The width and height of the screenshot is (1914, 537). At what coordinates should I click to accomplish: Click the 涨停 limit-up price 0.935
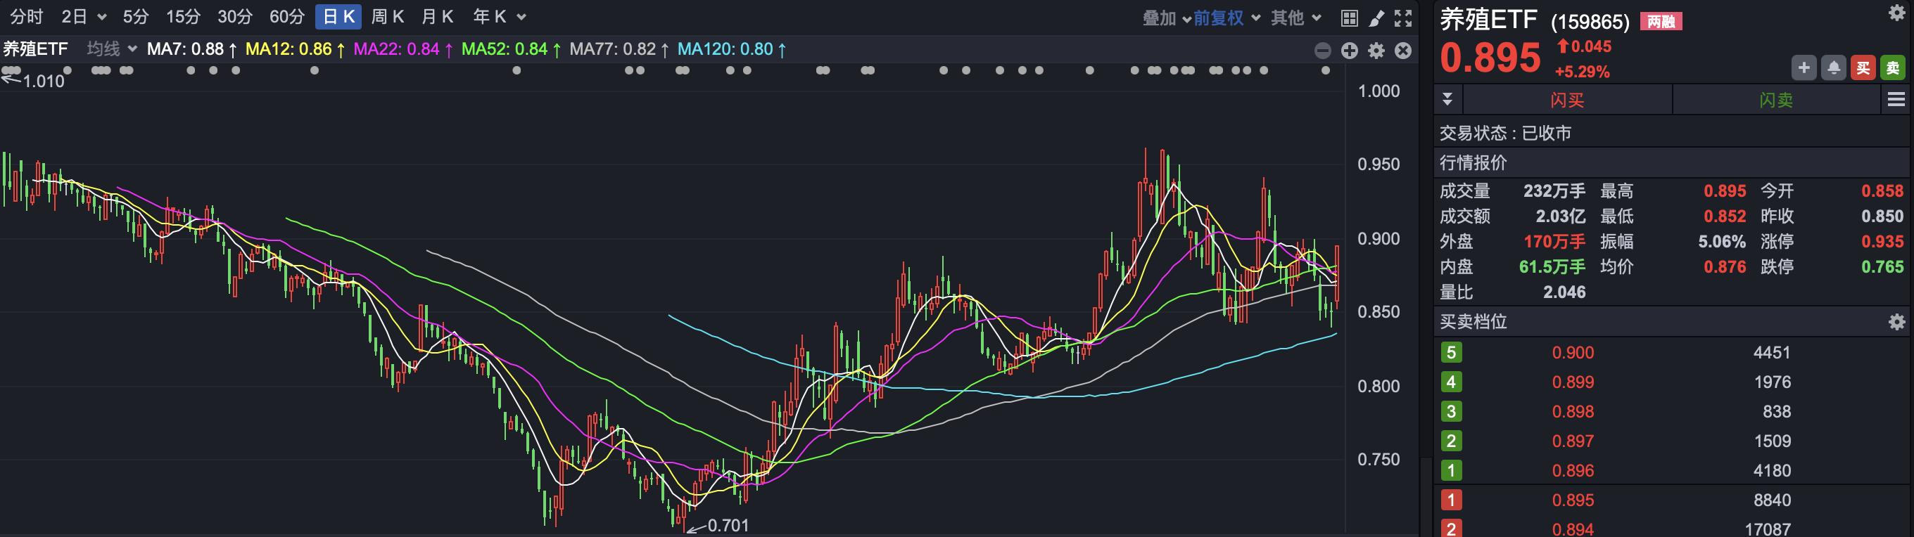[x=1882, y=241]
